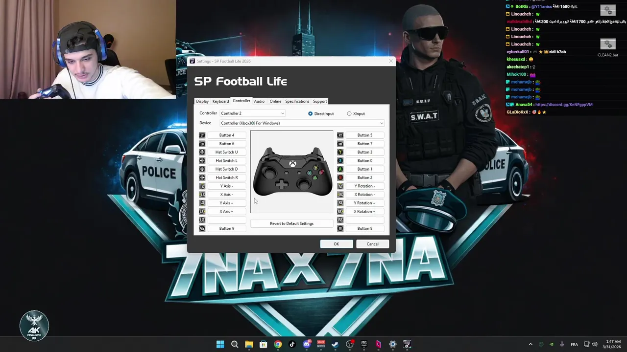Click the RT trigger icon
The width and height of the screenshot is (627, 352).
coord(340,135)
